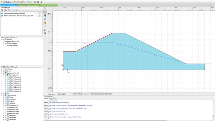This screenshot has height=121, width=215.
Task: Click the yellow arrow icon in the side toolbar
Action: click(x=45, y=26)
